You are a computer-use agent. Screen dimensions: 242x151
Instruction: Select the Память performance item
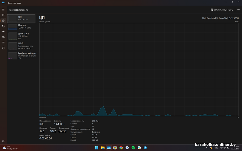tap(21, 27)
